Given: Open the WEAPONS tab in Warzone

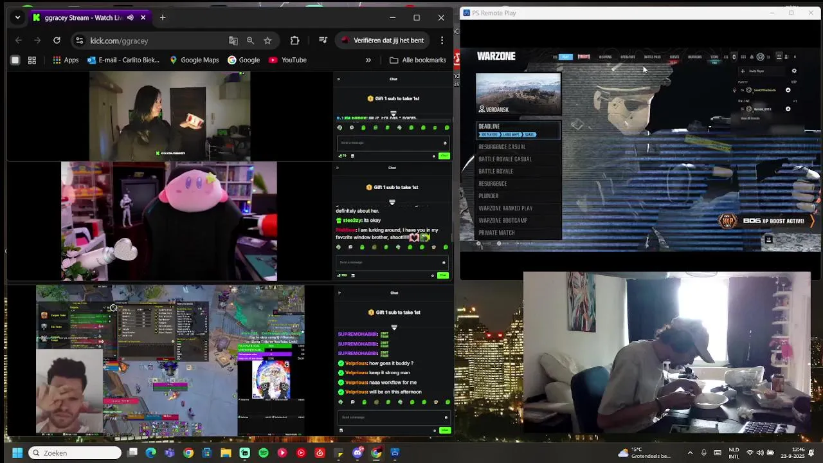Looking at the screenshot, I should click(606, 57).
